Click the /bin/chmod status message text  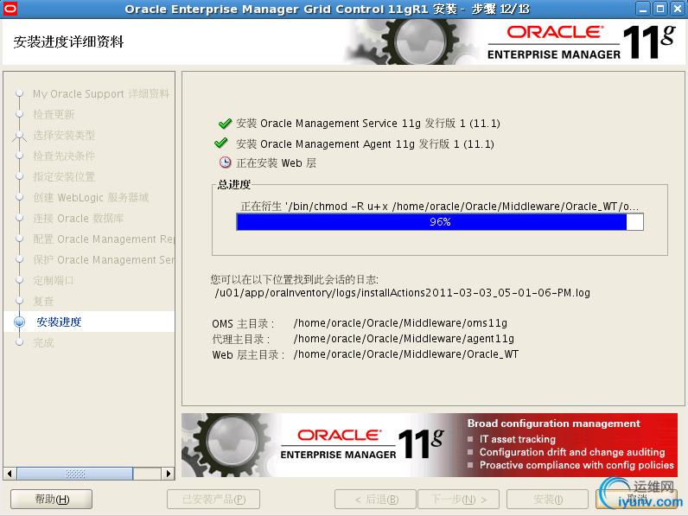coord(439,207)
